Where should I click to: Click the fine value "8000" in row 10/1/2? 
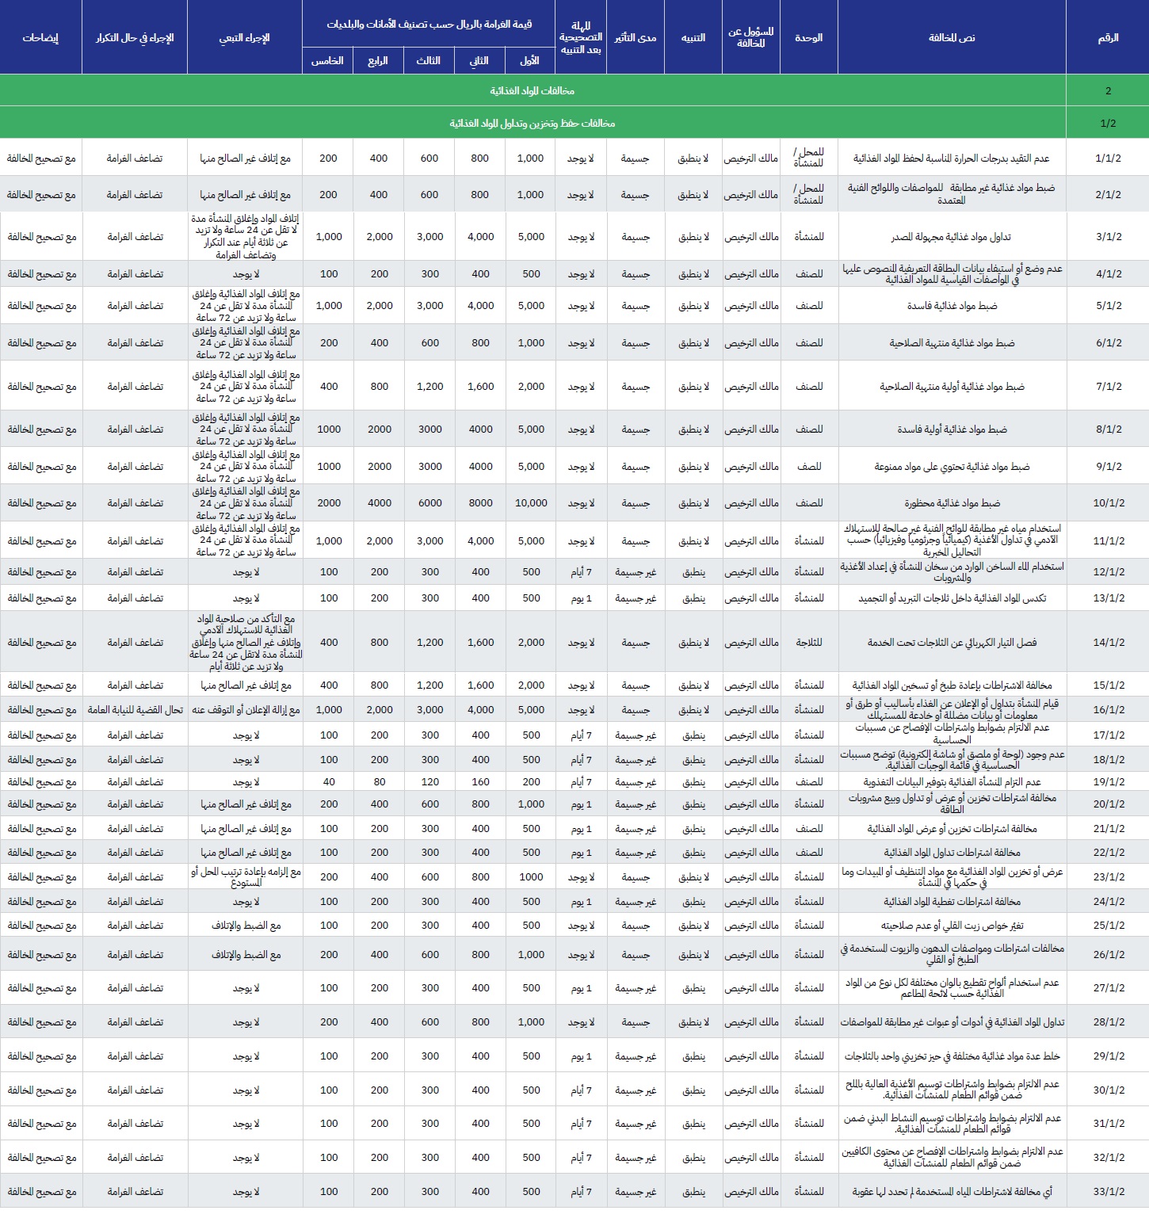coord(480,502)
